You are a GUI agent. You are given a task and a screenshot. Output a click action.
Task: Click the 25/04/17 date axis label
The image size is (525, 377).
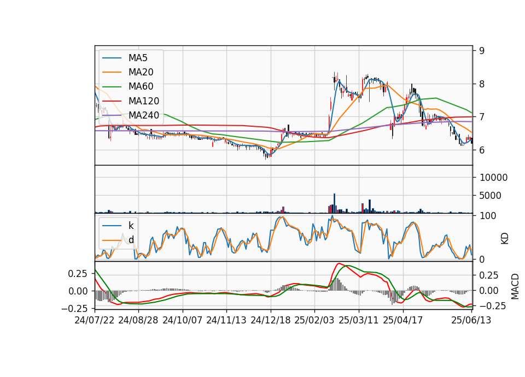point(403,320)
